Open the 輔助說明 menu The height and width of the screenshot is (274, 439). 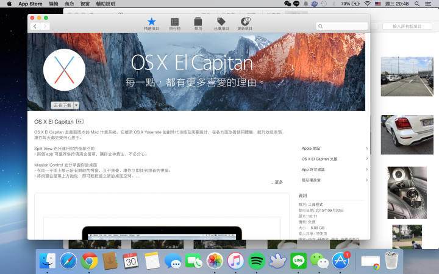click(105, 4)
